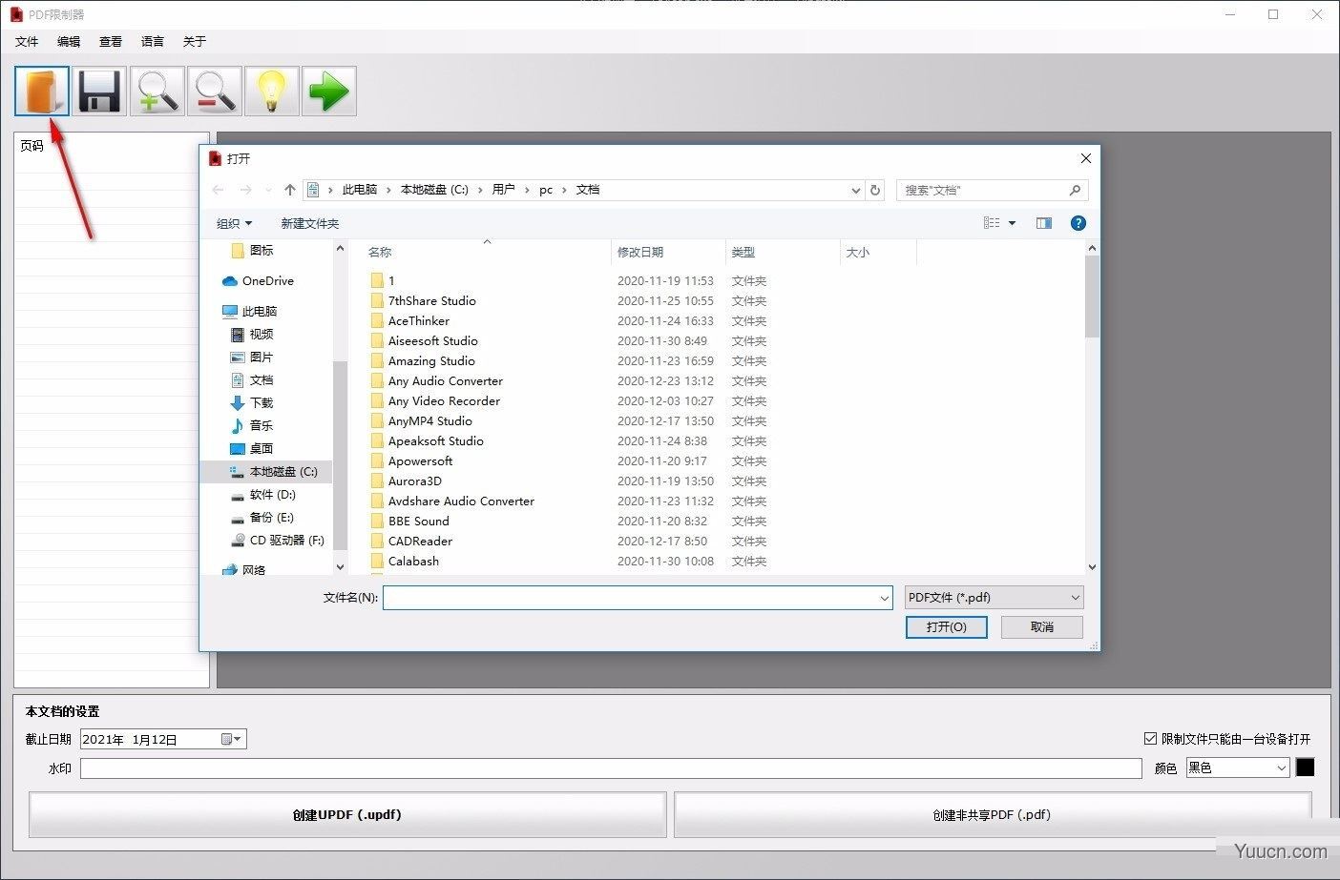Image resolution: width=1340 pixels, height=880 pixels.
Task: Refresh the dialog folder view
Action: (875, 190)
